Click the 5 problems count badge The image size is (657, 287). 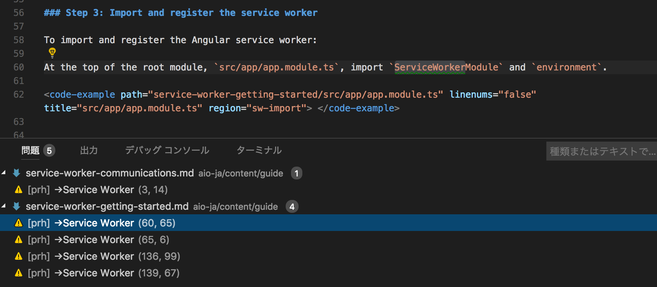click(49, 151)
